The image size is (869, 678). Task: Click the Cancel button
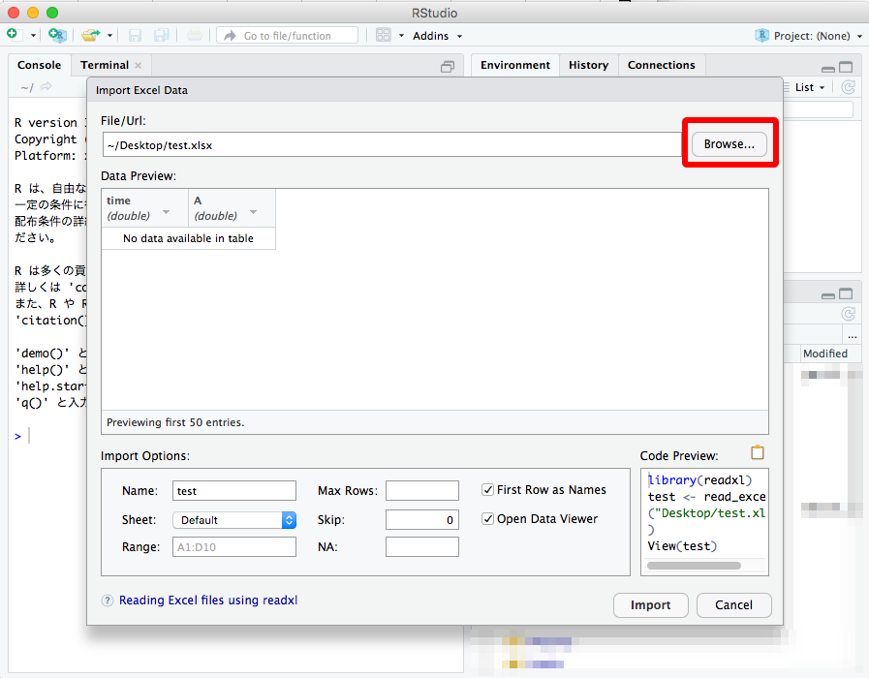click(x=733, y=605)
